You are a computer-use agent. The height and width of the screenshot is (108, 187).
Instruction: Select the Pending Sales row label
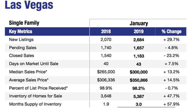click(23, 48)
